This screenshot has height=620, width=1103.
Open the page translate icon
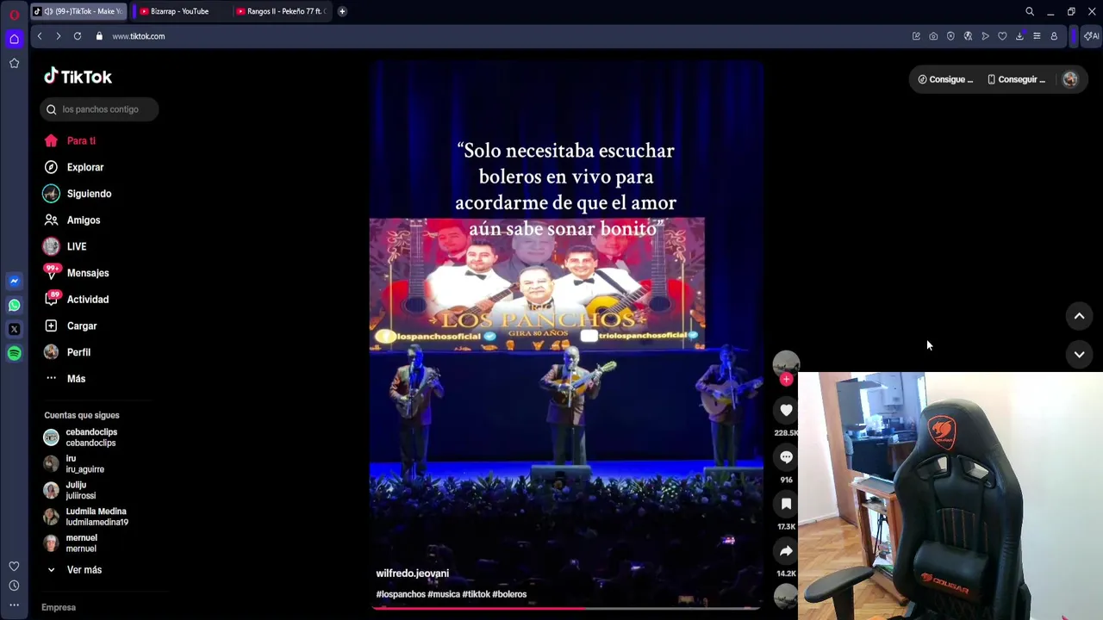pyautogui.click(x=968, y=36)
